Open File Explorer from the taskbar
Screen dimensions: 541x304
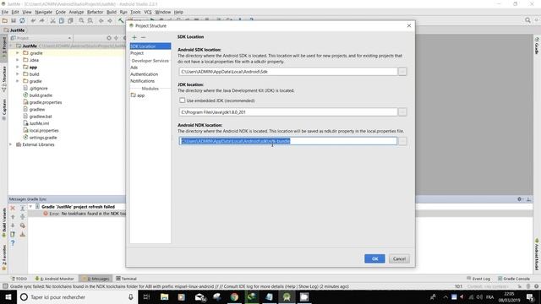[x=165, y=296]
